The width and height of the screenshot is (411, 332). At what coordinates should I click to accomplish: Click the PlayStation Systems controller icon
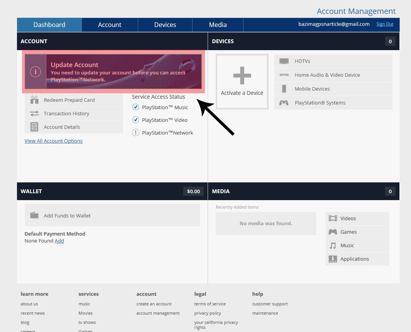[284, 103]
